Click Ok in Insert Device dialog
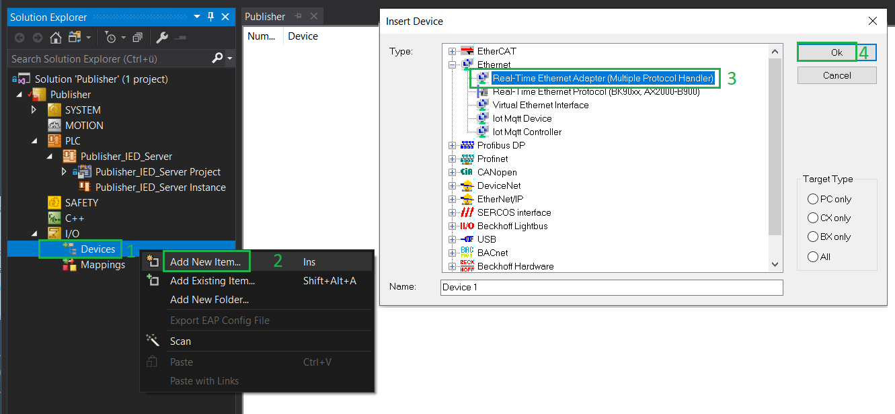 (x=836, y=52)
